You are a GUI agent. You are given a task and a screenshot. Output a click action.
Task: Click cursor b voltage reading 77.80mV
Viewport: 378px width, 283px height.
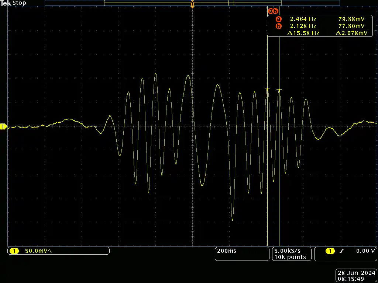351,26
